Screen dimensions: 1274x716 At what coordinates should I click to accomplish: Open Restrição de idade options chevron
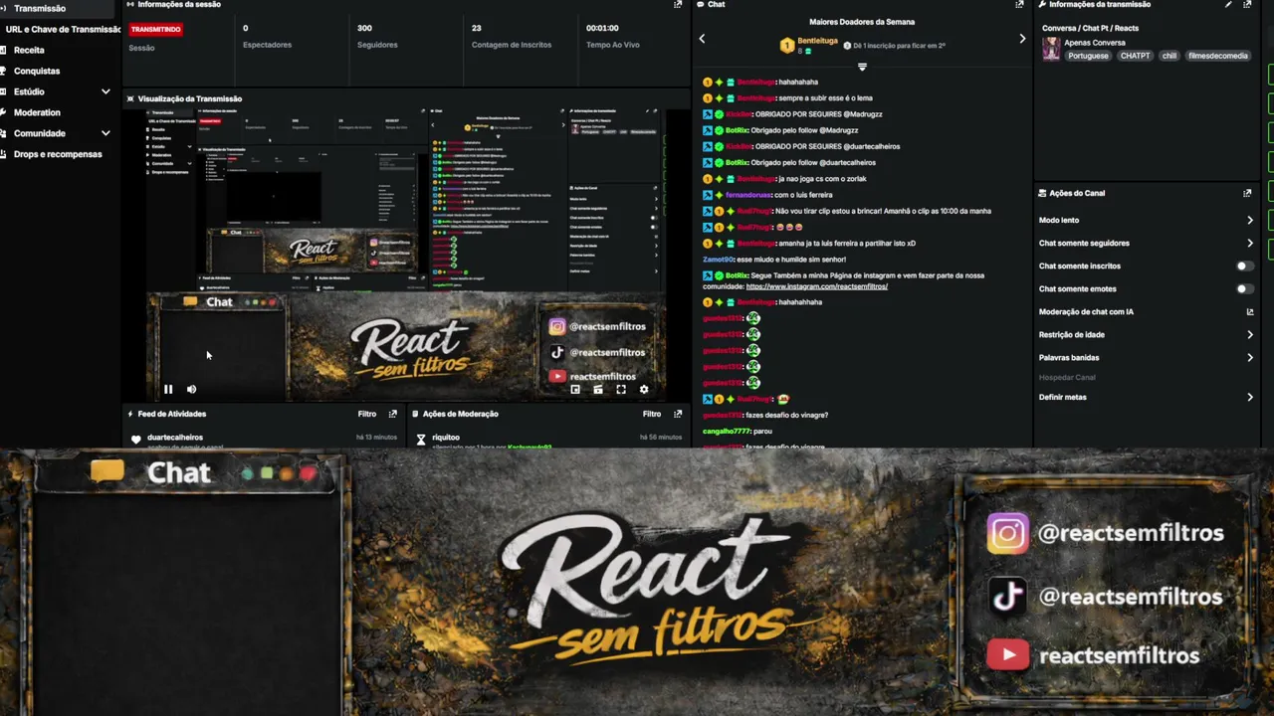[x=1250, y=335]
